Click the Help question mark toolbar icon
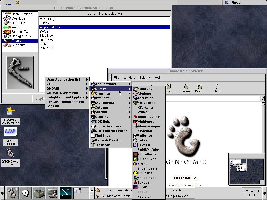Image resolution: width=267 pixels, height=200 pixels. [217, 88]
